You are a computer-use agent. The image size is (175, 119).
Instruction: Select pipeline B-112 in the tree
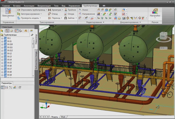tap(10, 50)
